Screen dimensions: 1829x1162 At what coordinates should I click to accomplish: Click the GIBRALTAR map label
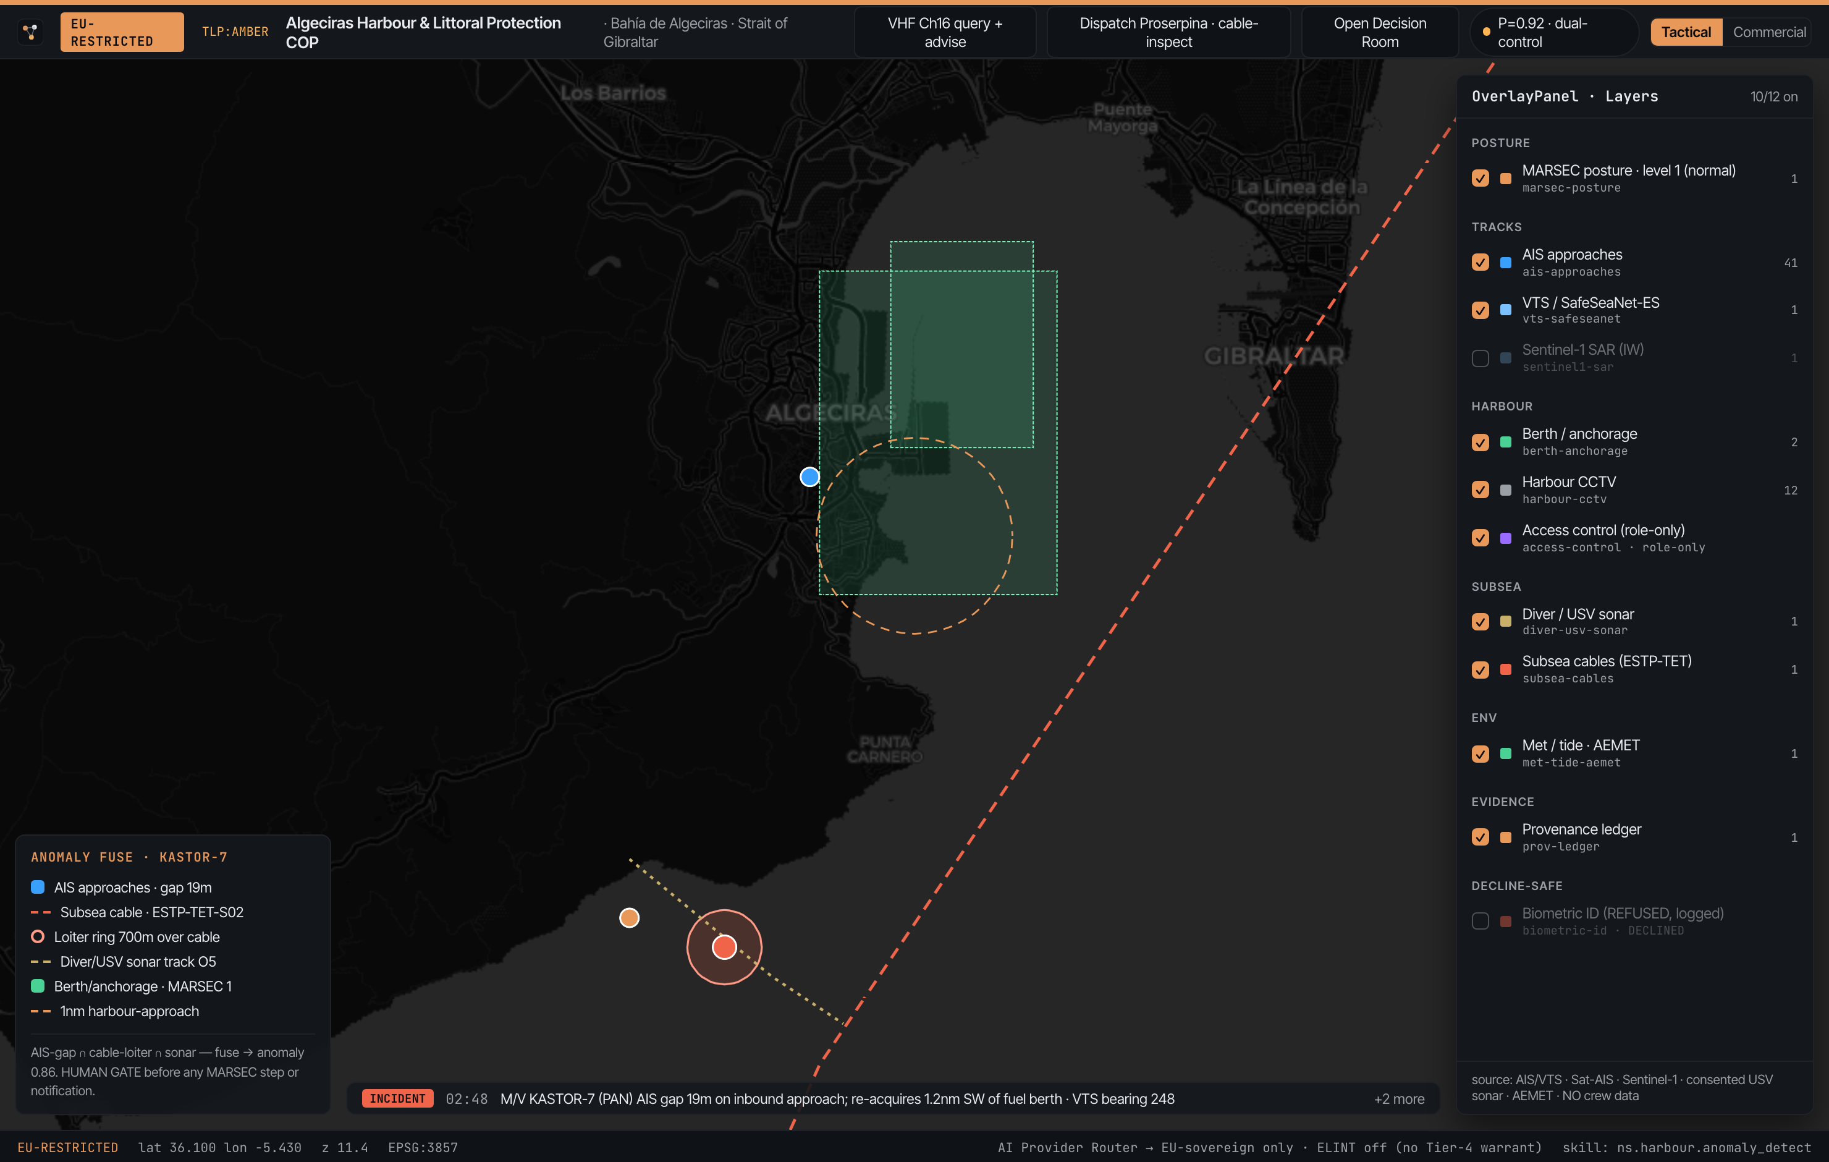coord(1274,355)
